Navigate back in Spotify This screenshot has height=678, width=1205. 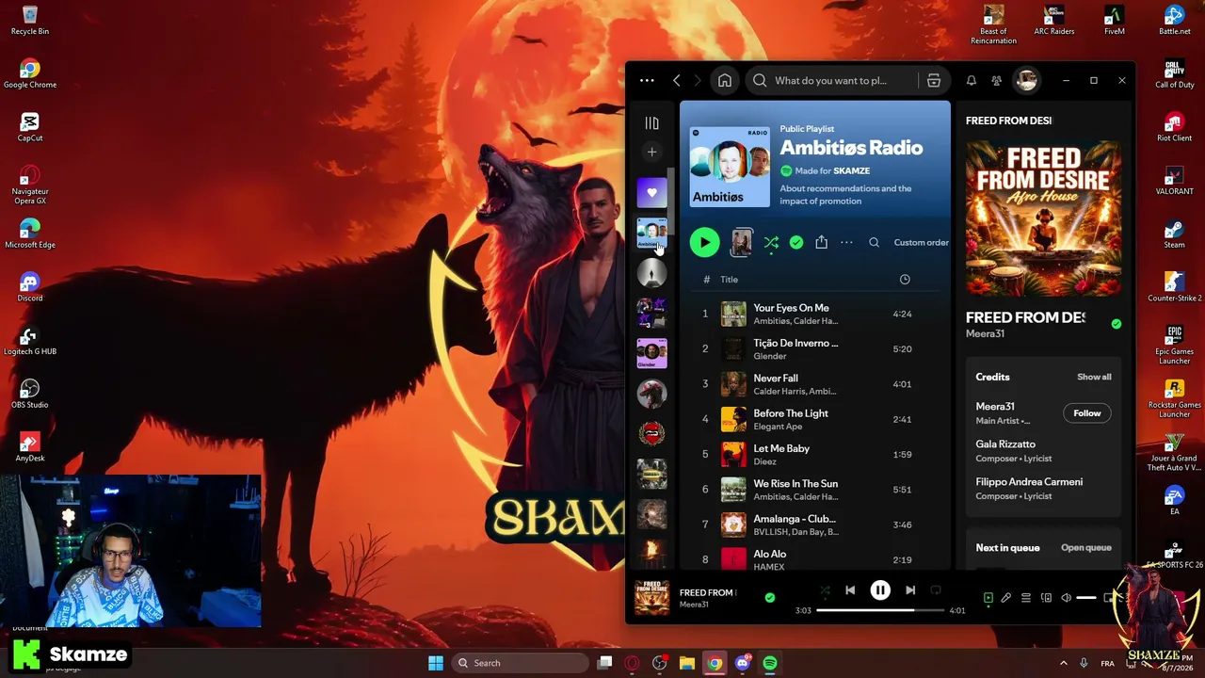pos(676,81)
